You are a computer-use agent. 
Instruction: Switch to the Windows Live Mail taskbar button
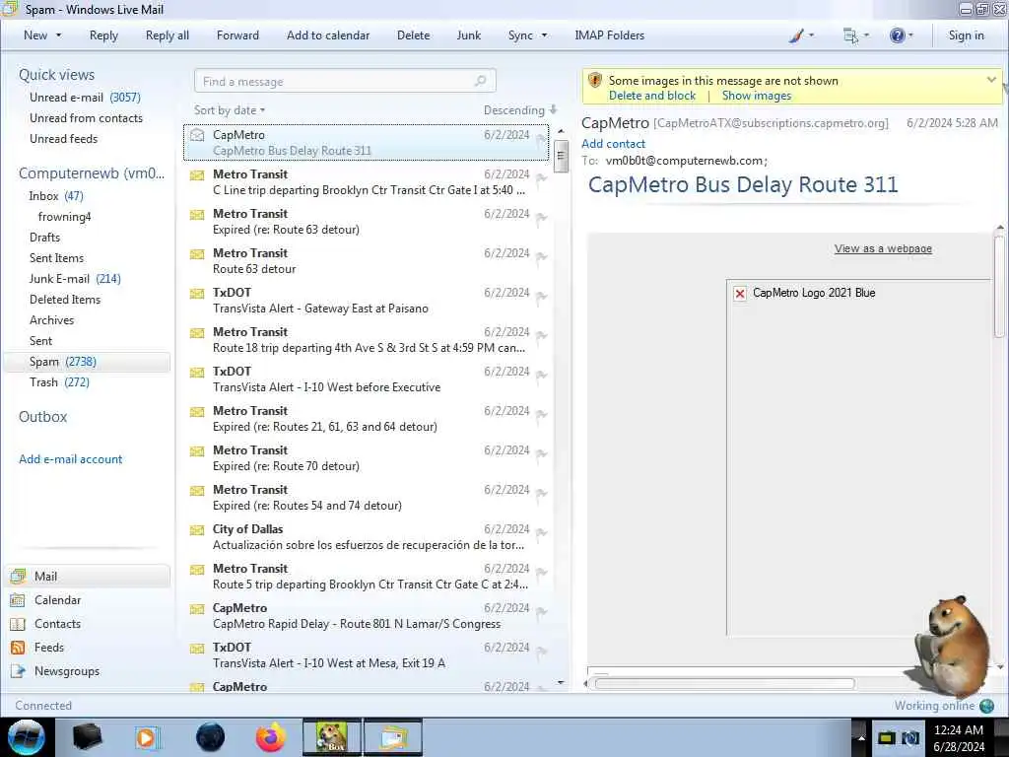point(393,737)
